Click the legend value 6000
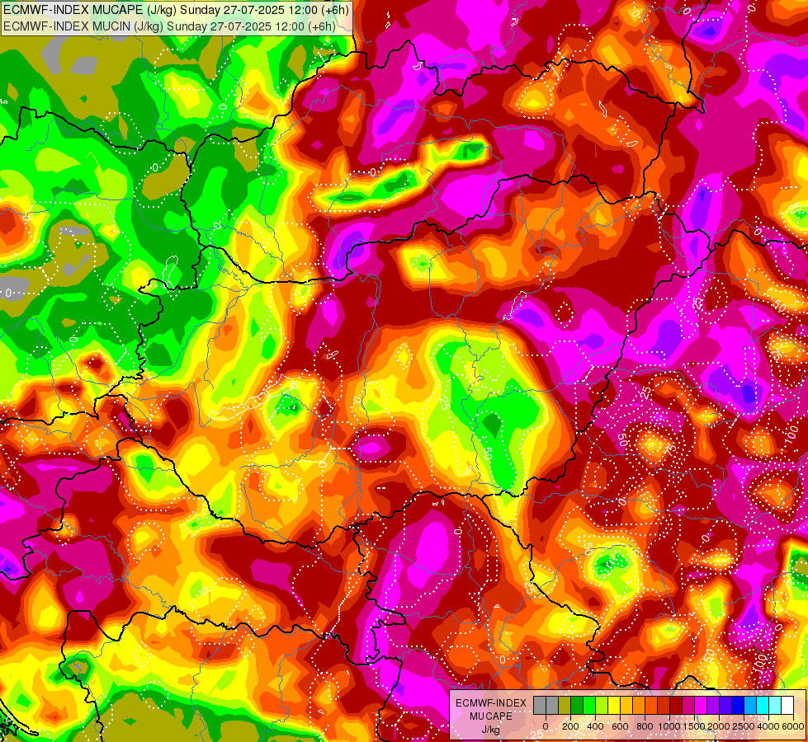Screen dimensions: 808x742 click(x=792, y=726)
